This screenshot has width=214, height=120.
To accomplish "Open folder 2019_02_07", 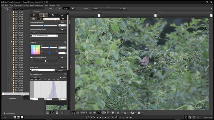I will tap(19, 12).
